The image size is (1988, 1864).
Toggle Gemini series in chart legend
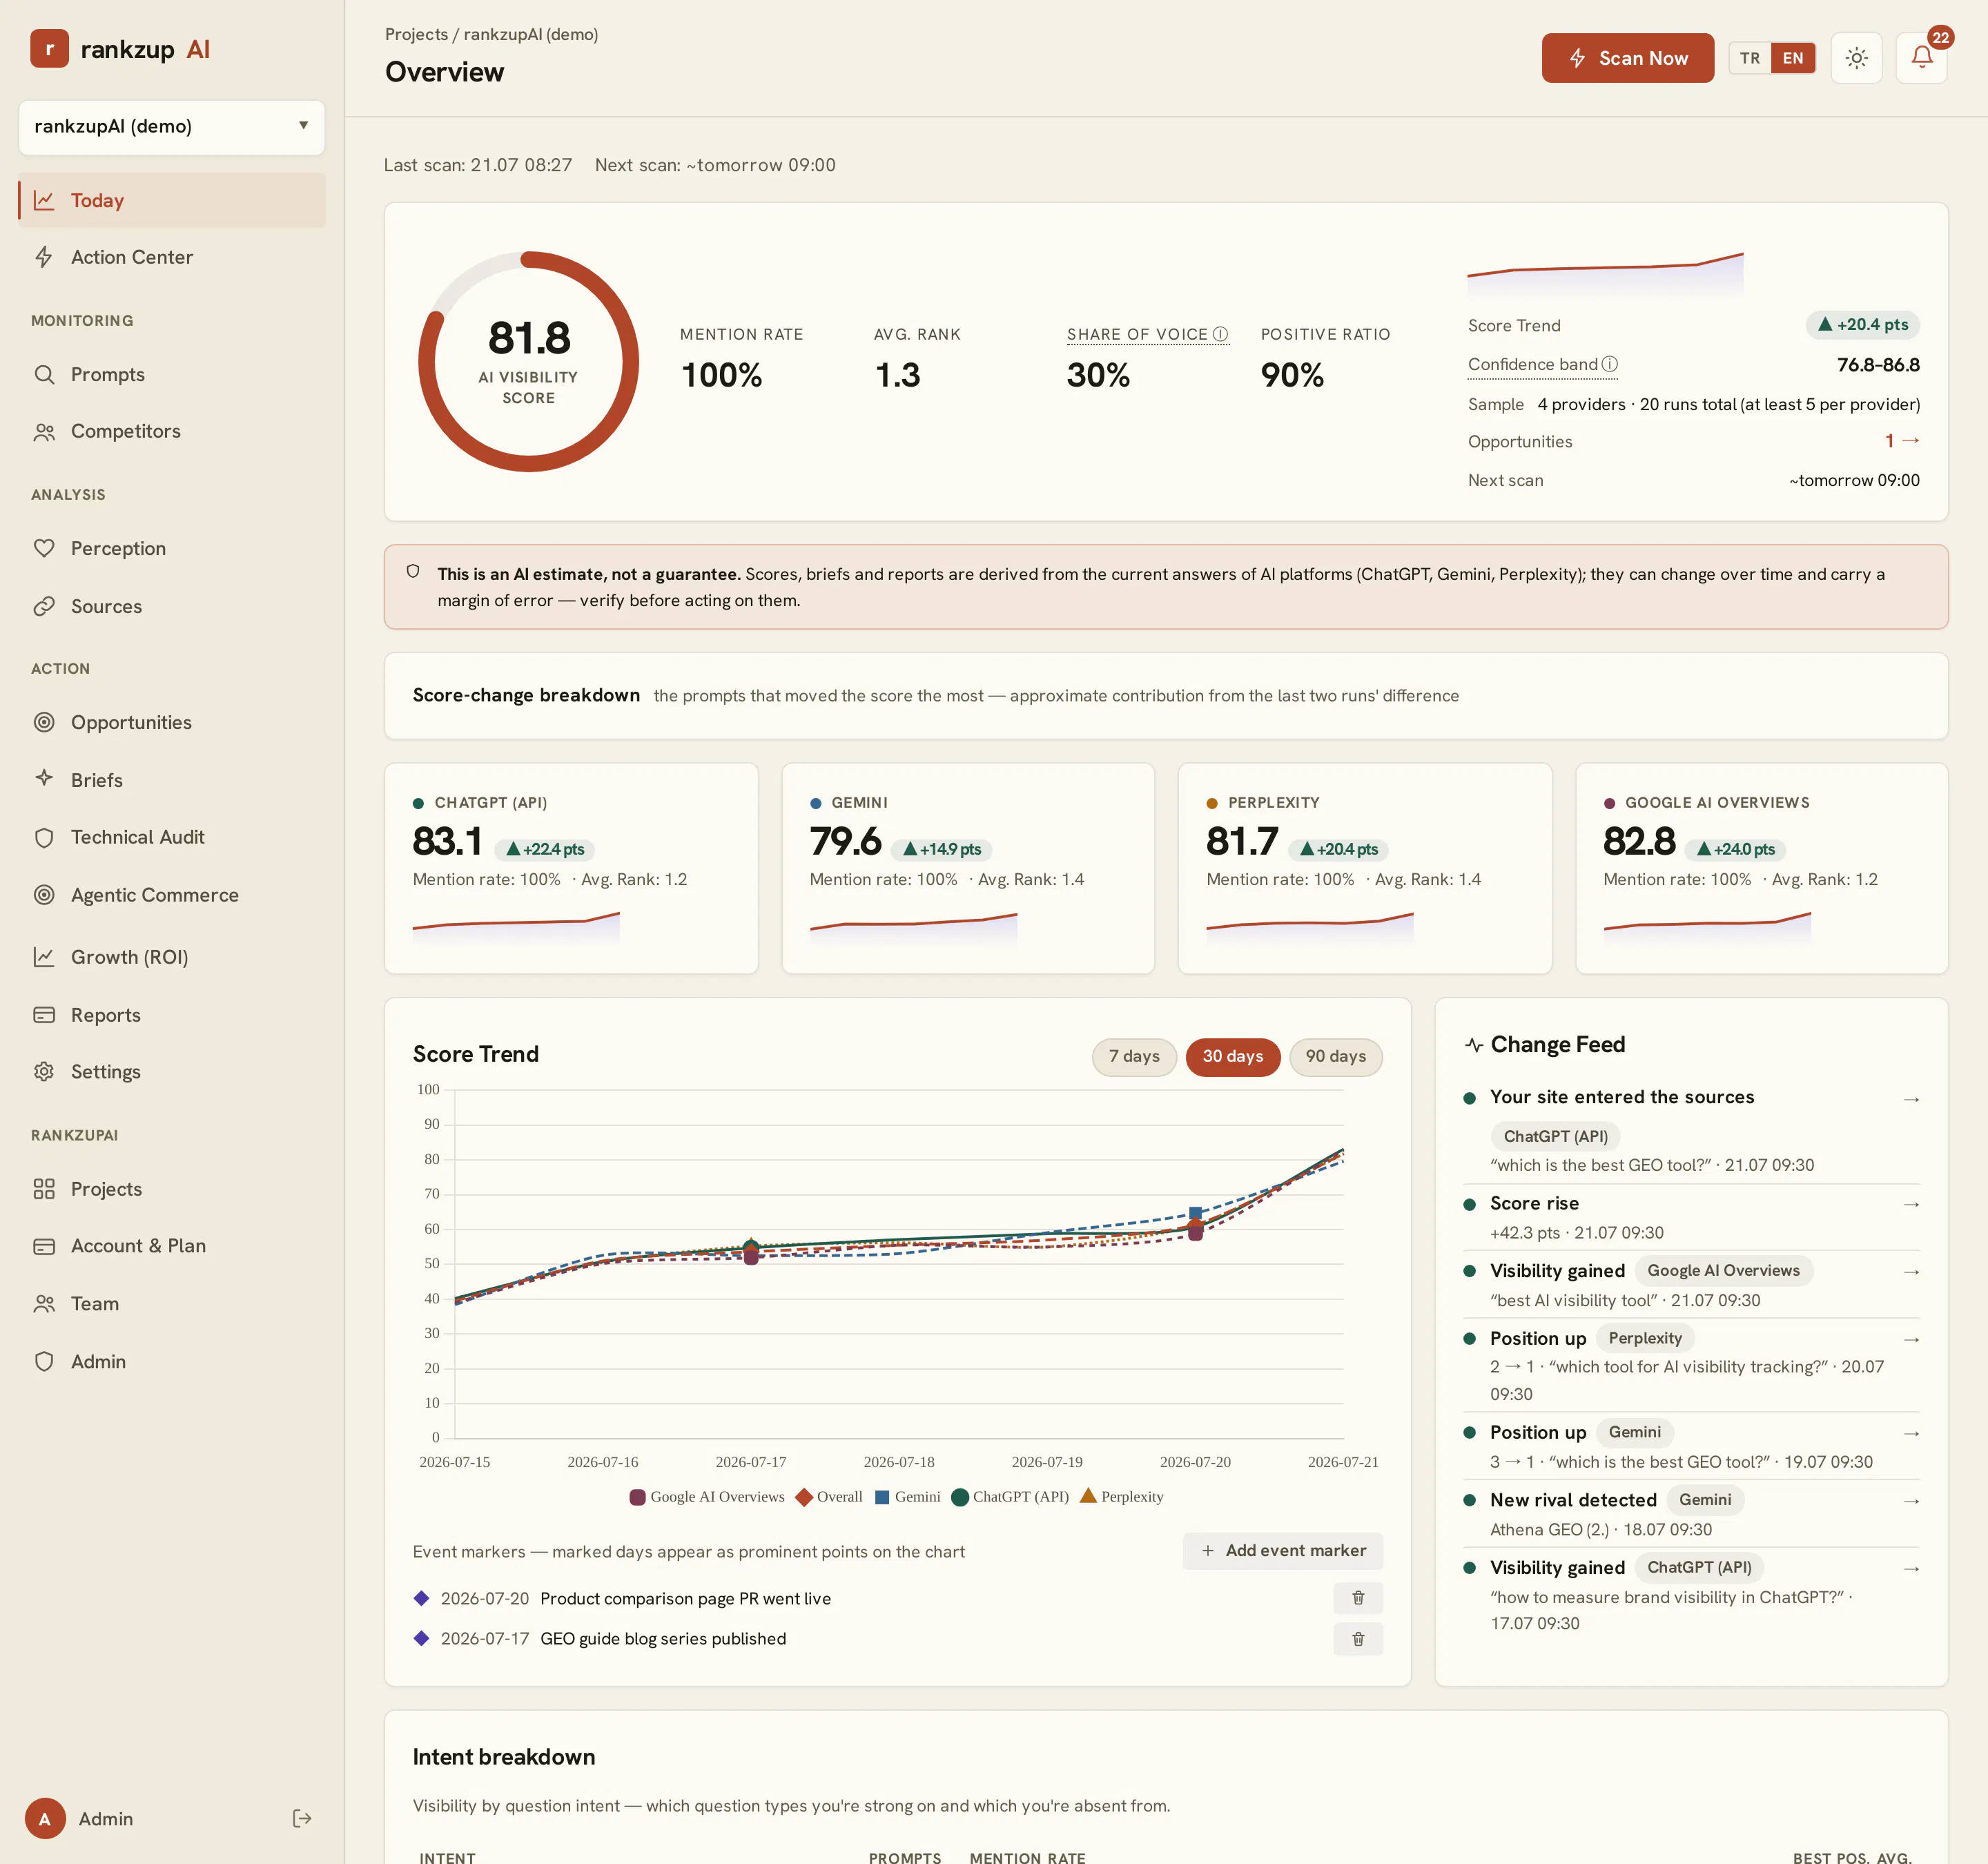click(x=908, y=1496)
